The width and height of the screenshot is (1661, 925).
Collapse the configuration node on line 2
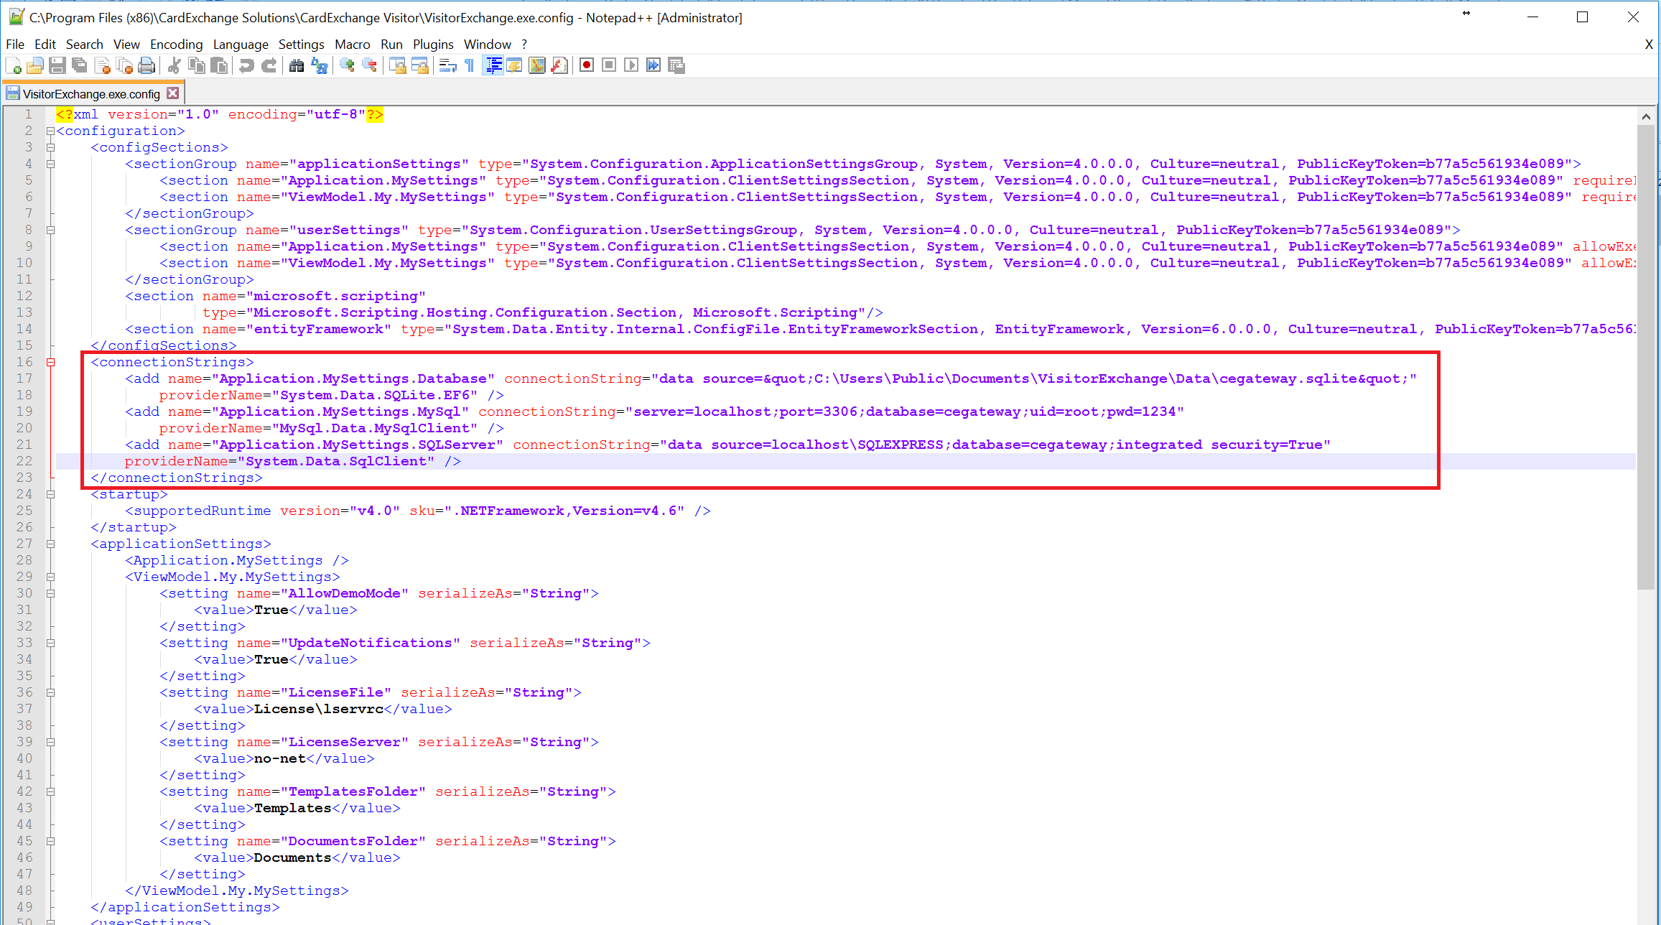click(50, 131)
